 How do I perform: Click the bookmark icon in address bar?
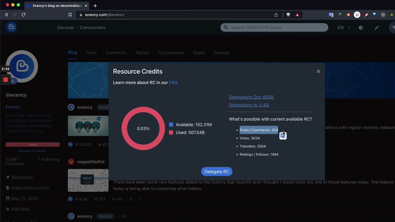[x=70, y=15]
